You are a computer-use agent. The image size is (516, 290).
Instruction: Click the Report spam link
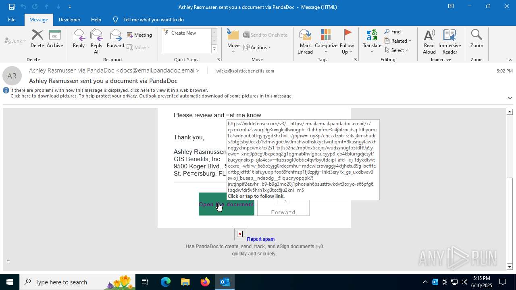click(261, 239)
